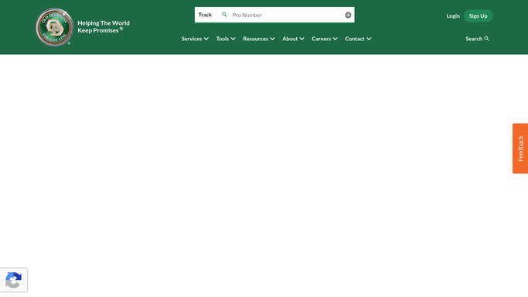Focus the Pro Number input field
This screenshot has width=528, height=297.
(286, 15)
